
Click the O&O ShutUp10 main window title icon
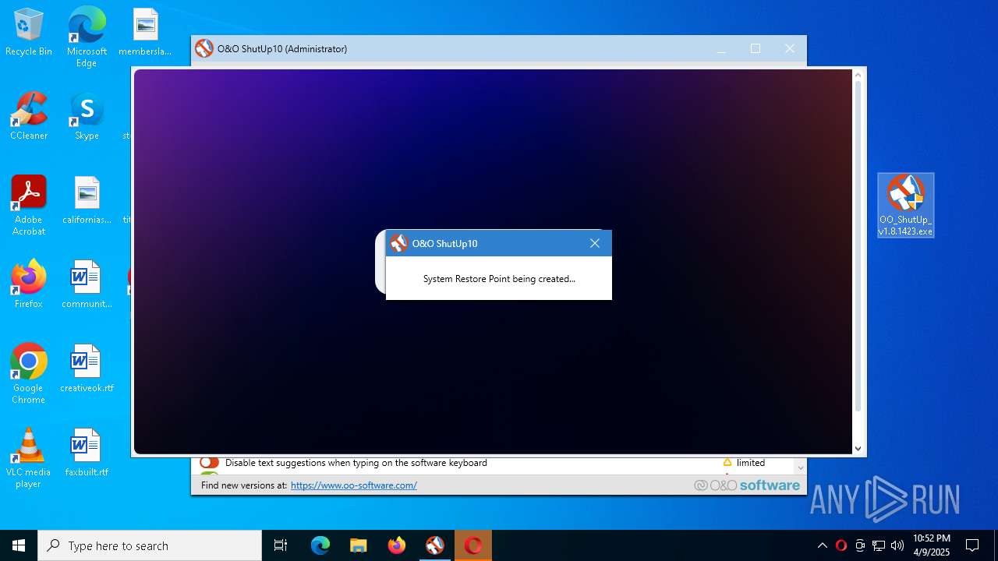(204, 48)
